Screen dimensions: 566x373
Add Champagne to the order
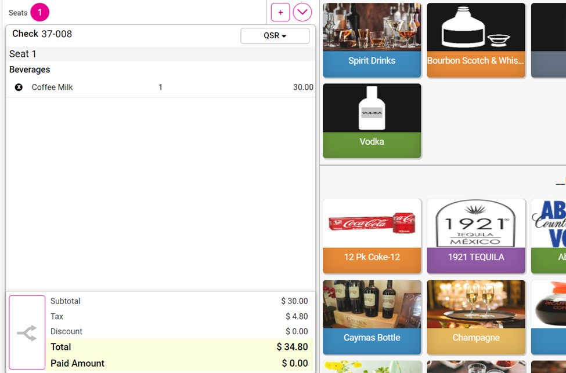475,317
